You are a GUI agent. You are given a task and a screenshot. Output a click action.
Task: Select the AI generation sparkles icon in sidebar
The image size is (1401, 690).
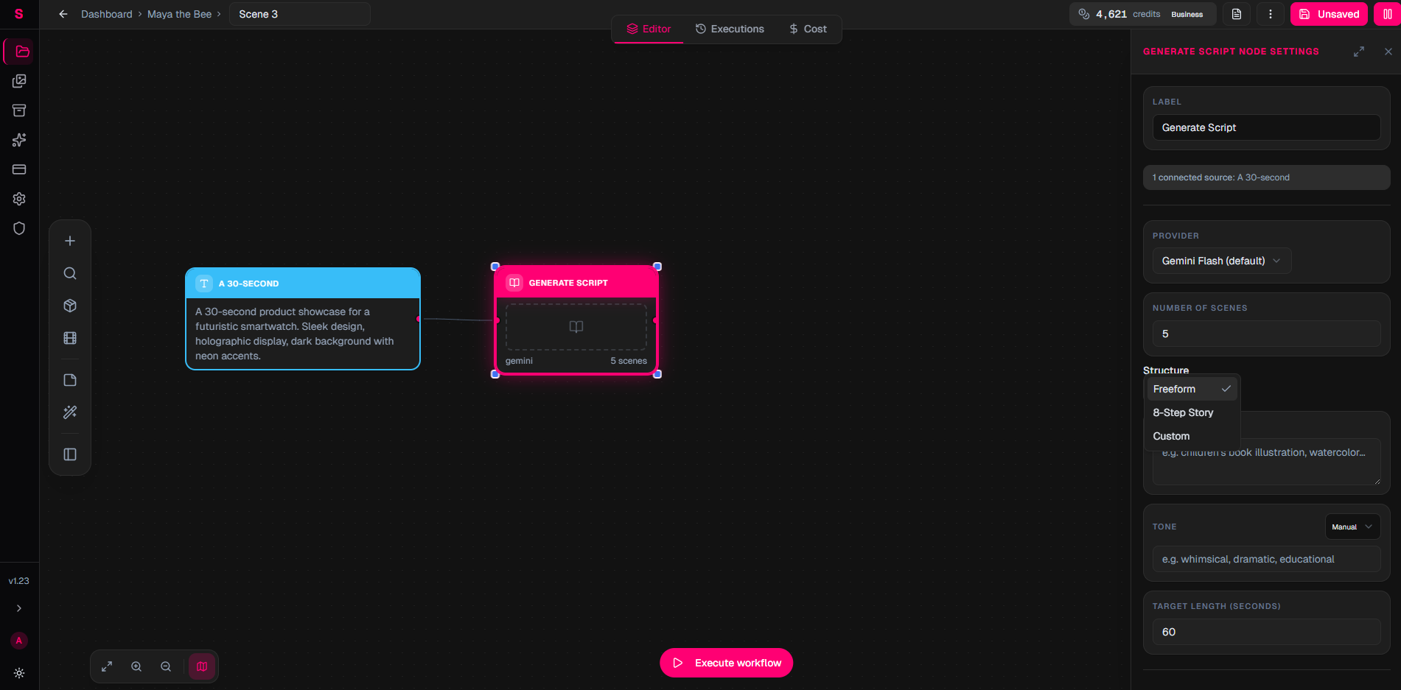tap(19, 139)
